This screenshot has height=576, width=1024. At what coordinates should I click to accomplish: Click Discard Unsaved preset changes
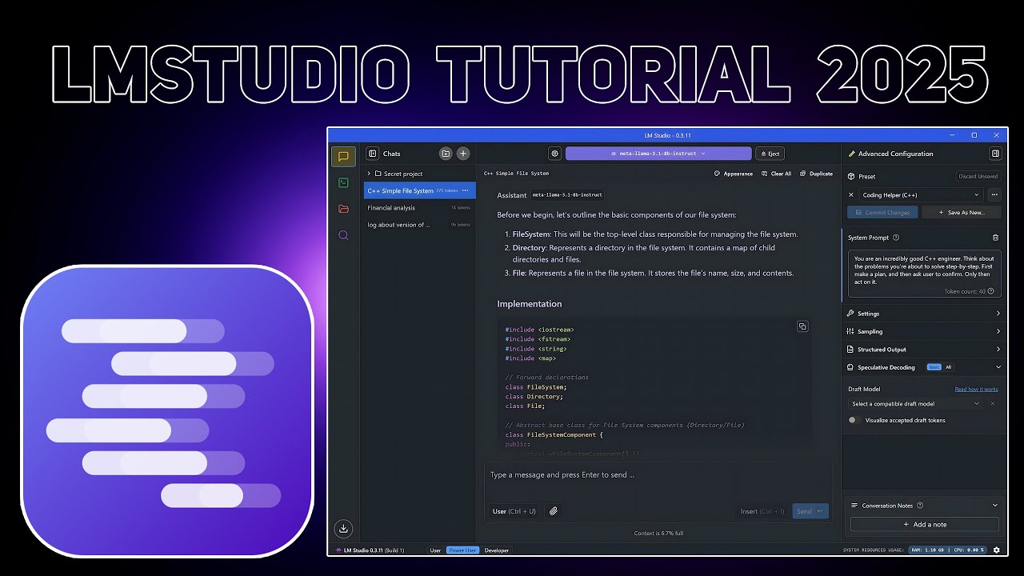[x=978, y=176]
